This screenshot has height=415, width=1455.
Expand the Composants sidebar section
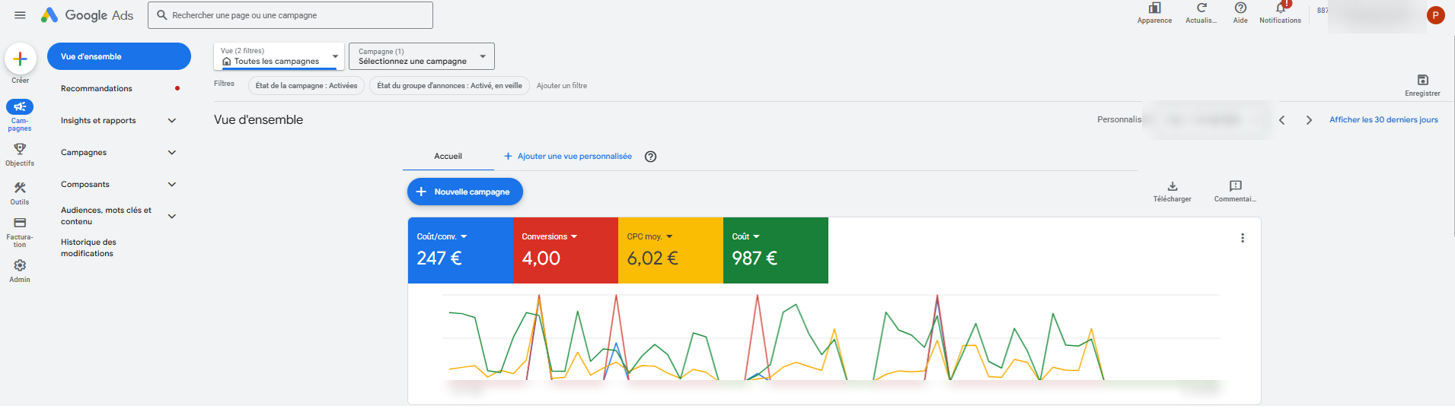coord(172,185)
